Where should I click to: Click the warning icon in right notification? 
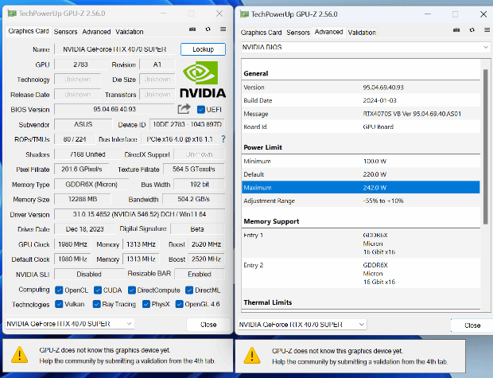(x=252, y=356)
